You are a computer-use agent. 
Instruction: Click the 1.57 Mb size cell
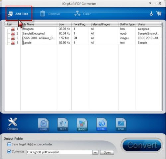[x=64, y=38]
